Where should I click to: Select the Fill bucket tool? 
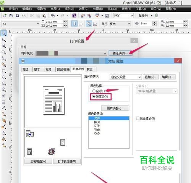point(4,139)
